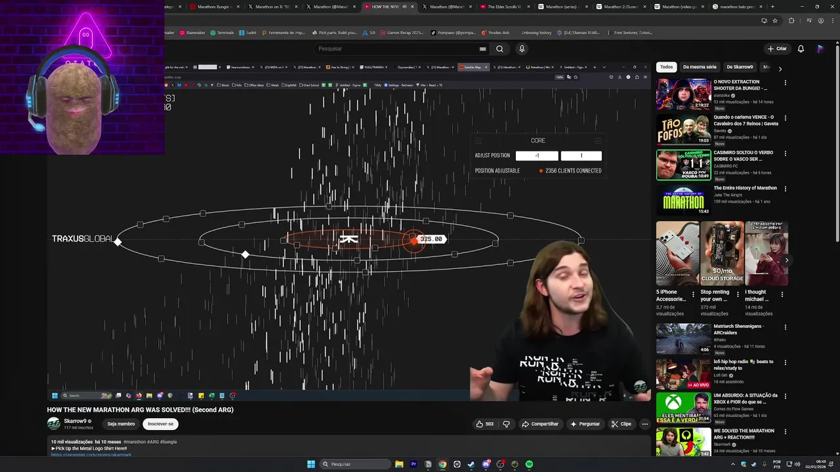The image size is (840, 472).
Task: Open Spotify from taskbar
Action: click(529, 464)
